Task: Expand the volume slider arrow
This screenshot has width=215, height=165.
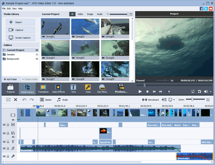Action: click(x=211, y=91)
